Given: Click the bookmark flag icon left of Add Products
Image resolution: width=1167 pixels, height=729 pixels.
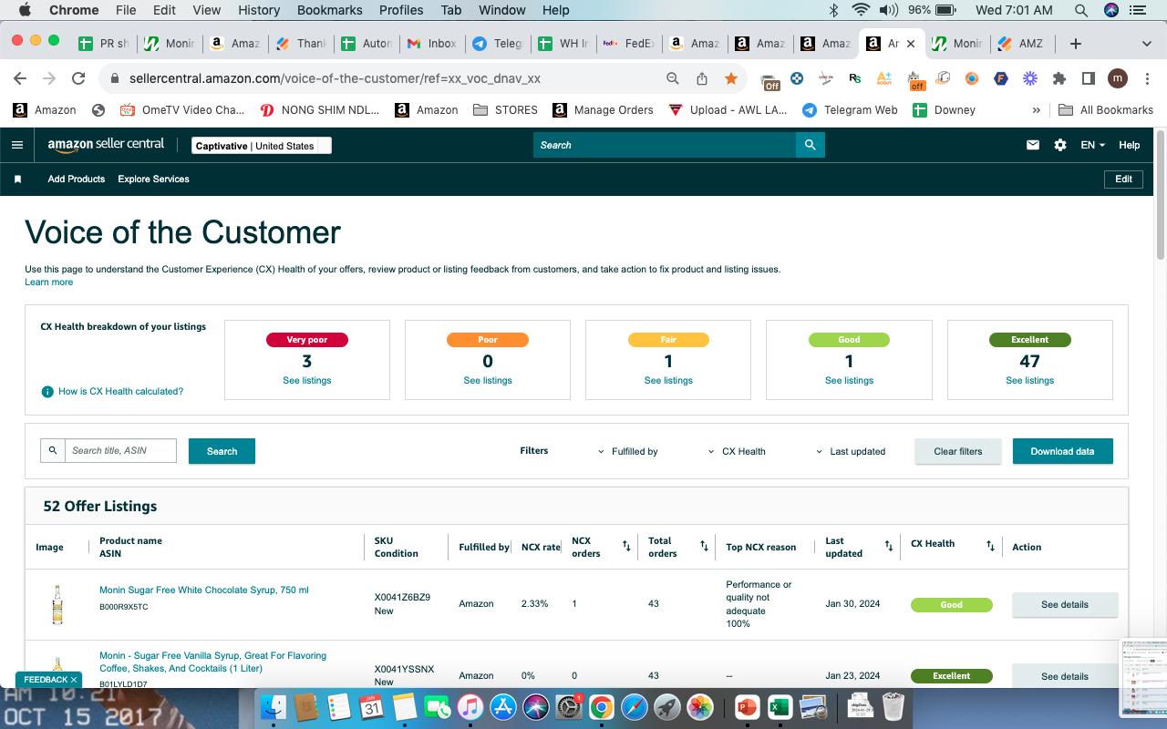Looking at the screenshot, I should coord(17,180).
